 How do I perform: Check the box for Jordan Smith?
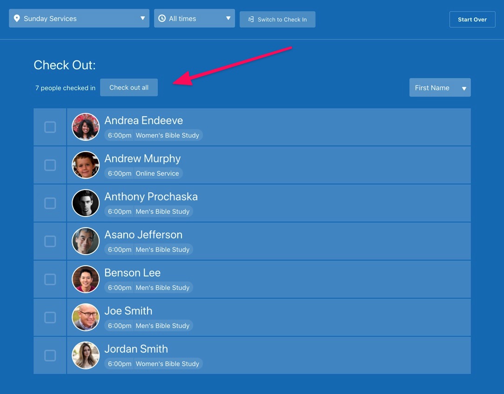[50, 355]
